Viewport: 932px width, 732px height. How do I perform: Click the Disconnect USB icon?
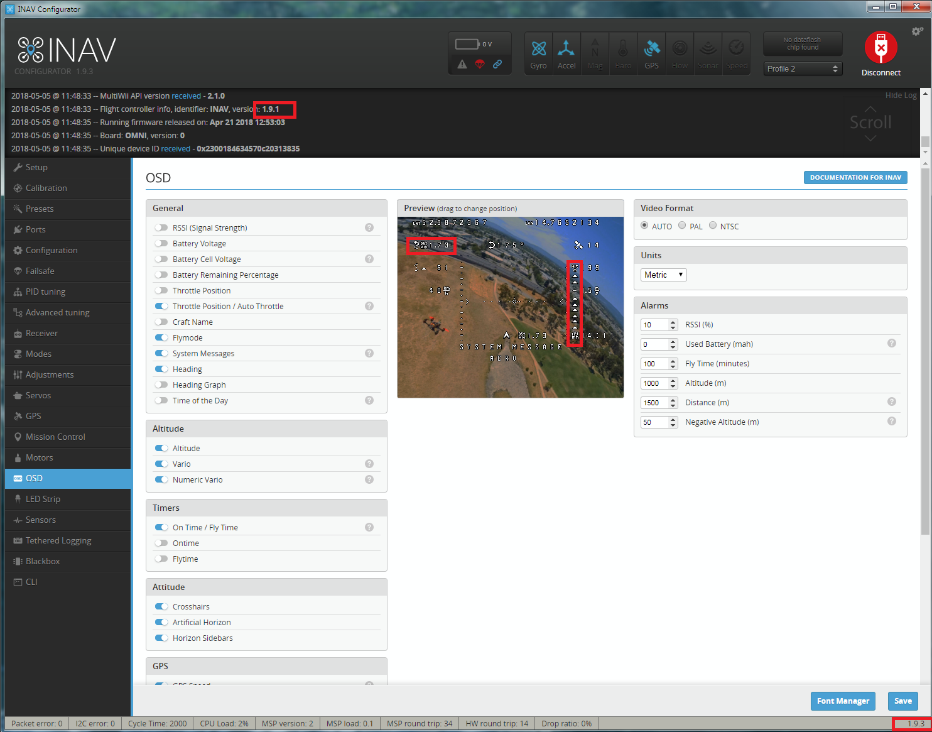(x=881, y=47)
